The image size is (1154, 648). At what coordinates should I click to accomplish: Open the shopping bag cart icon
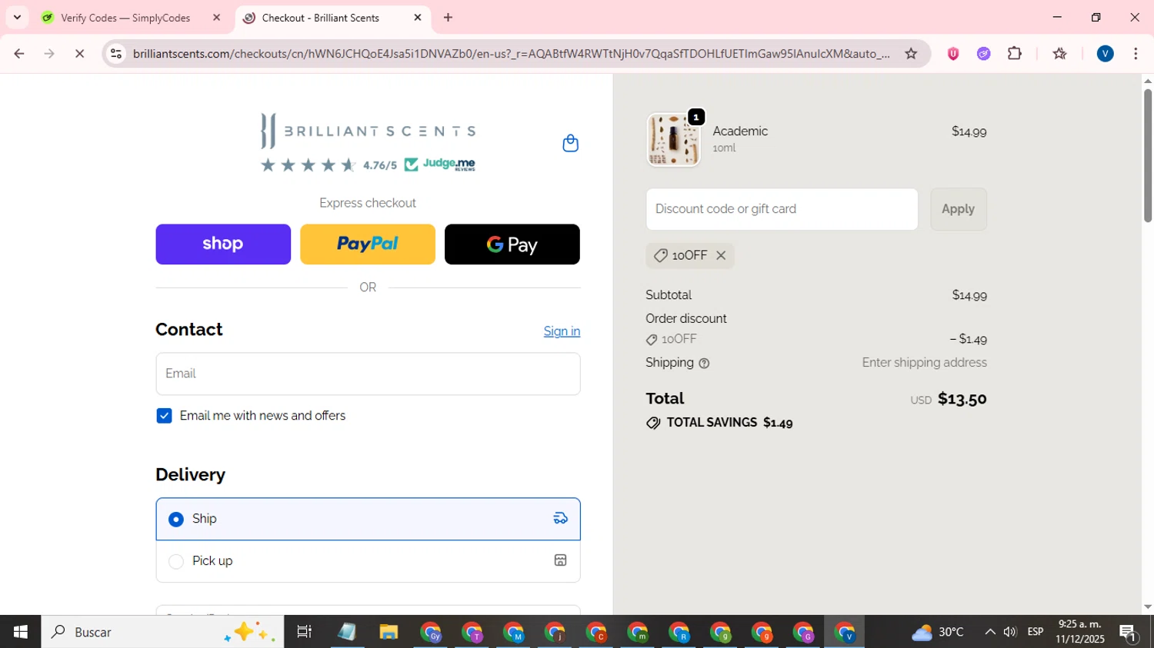[570, 143]
